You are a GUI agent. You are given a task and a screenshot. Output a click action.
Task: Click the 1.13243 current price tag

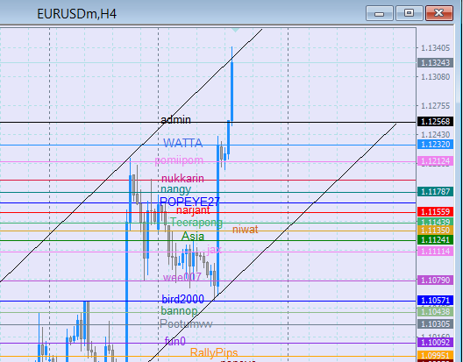point(435,62)
